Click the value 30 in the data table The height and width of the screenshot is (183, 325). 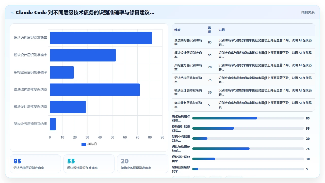pos(210,92)
